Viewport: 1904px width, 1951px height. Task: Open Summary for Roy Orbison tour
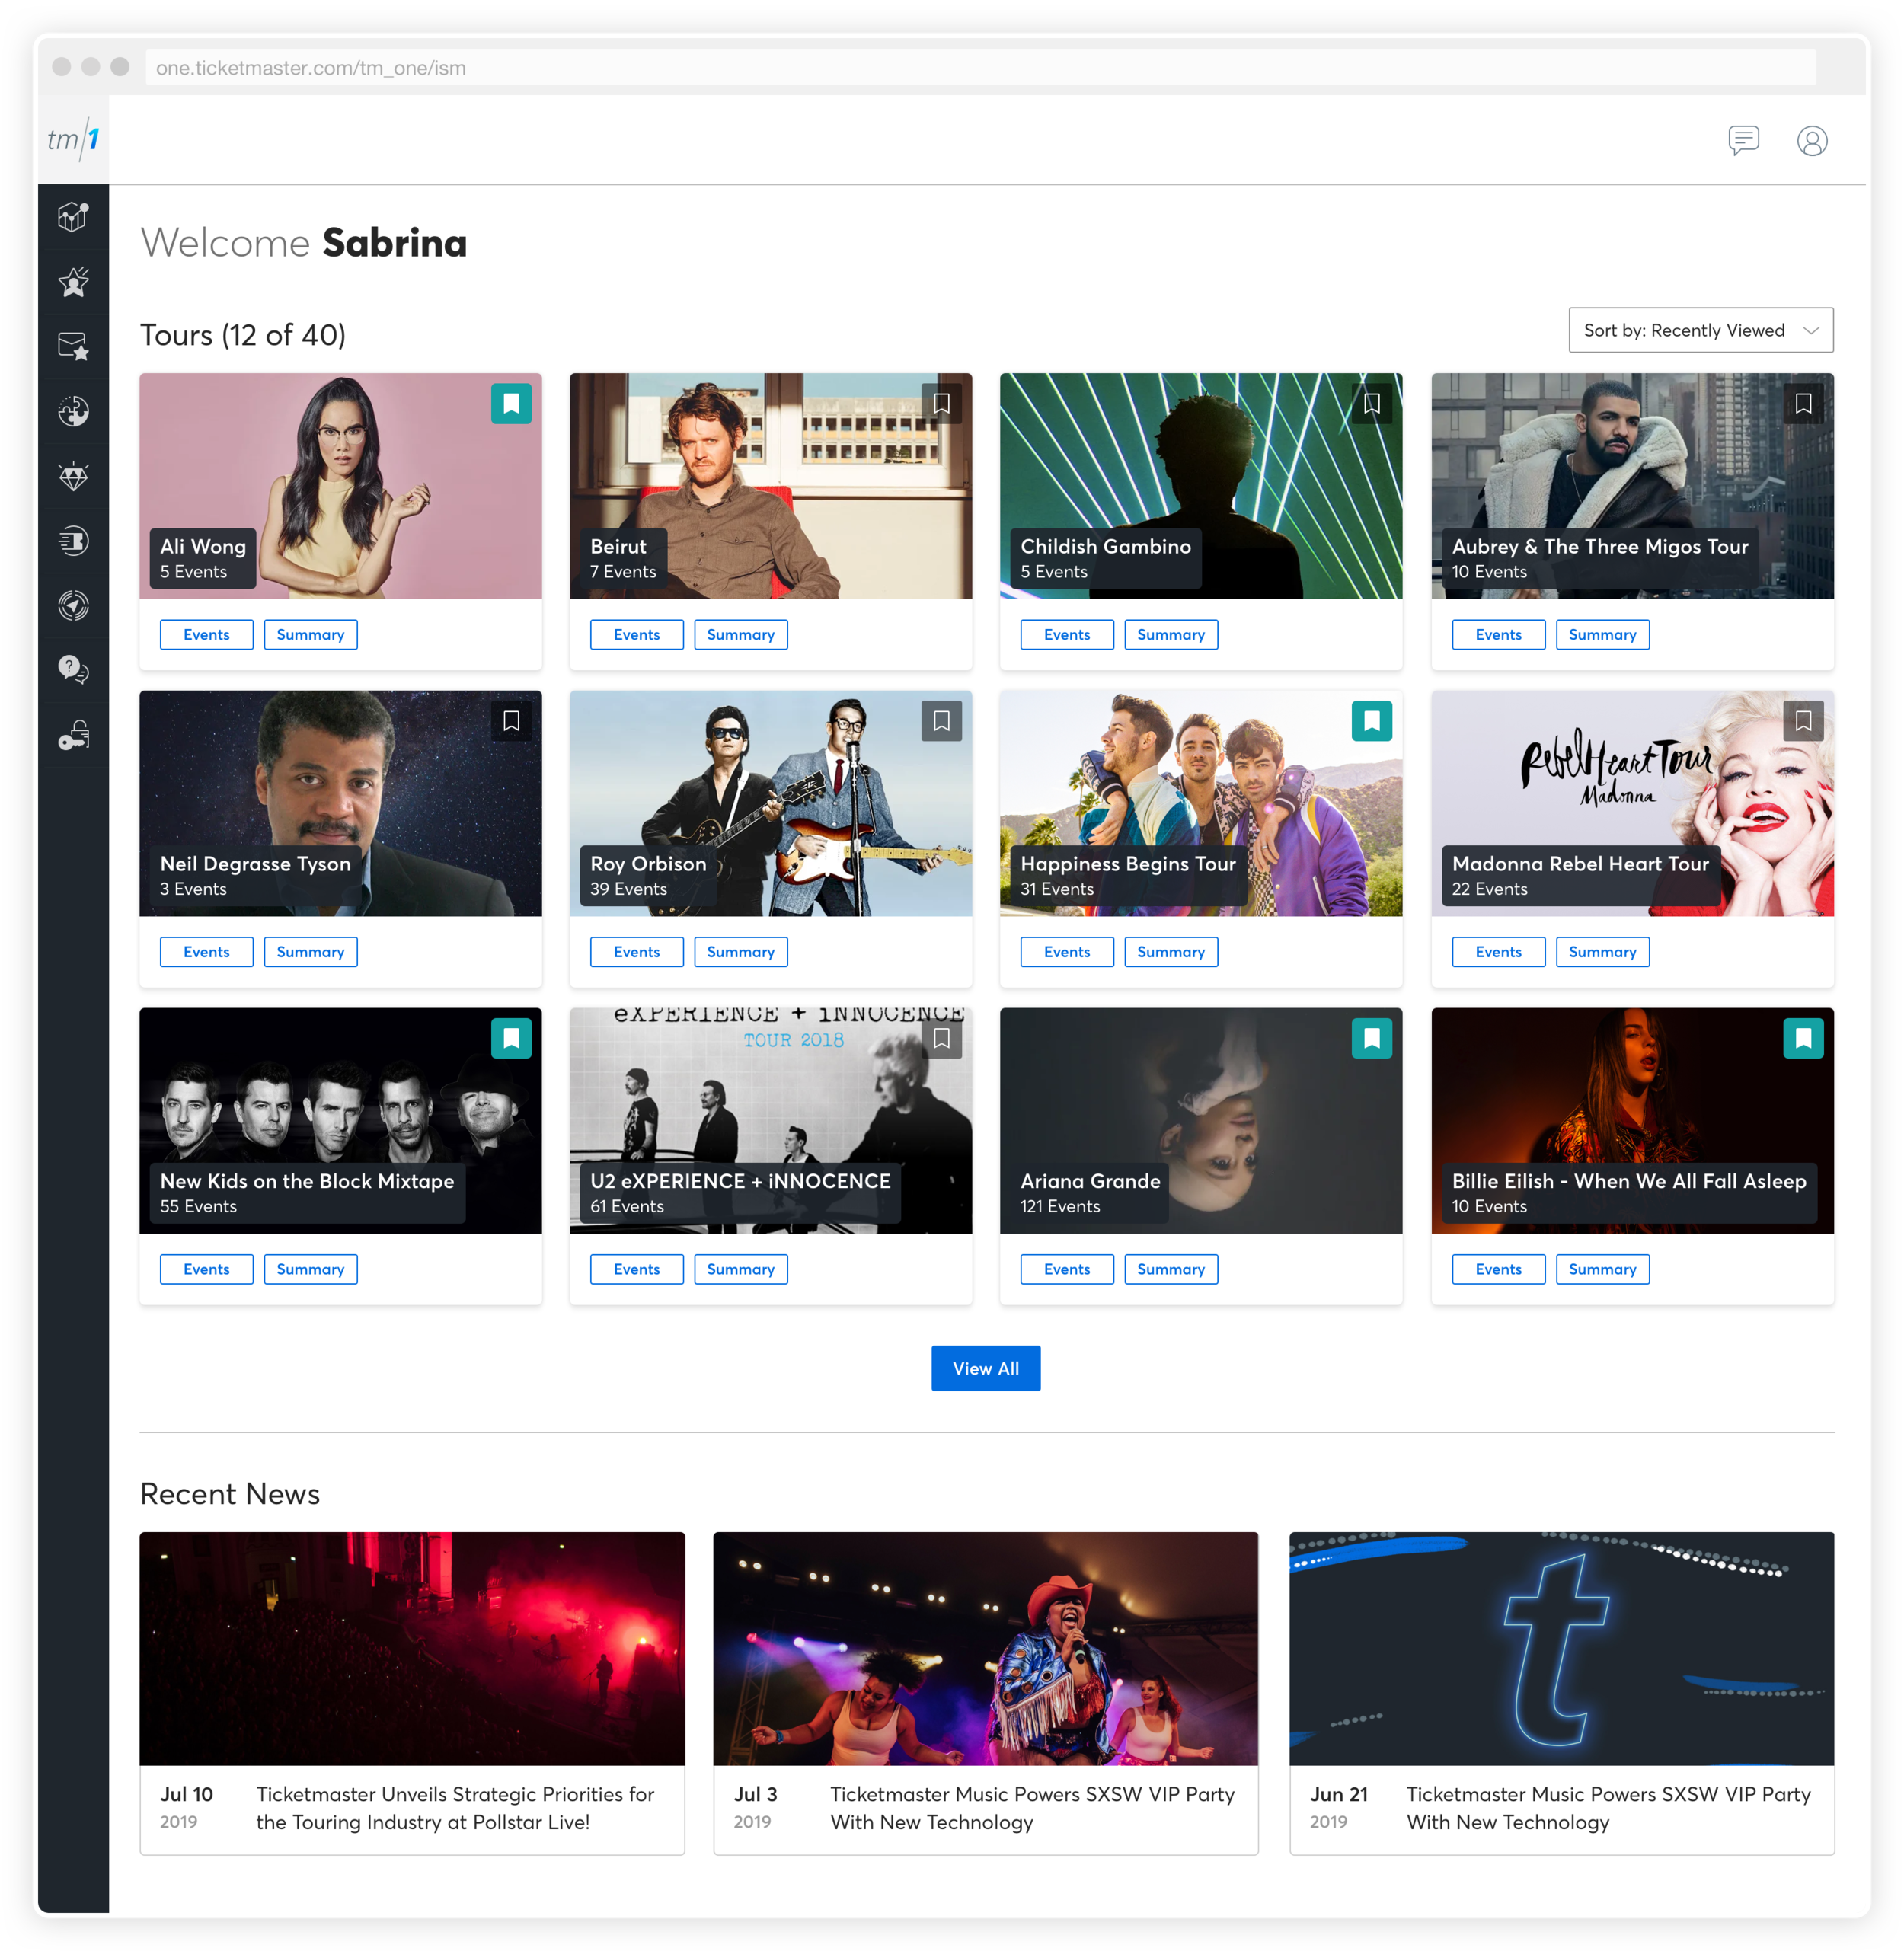(740, 952)
